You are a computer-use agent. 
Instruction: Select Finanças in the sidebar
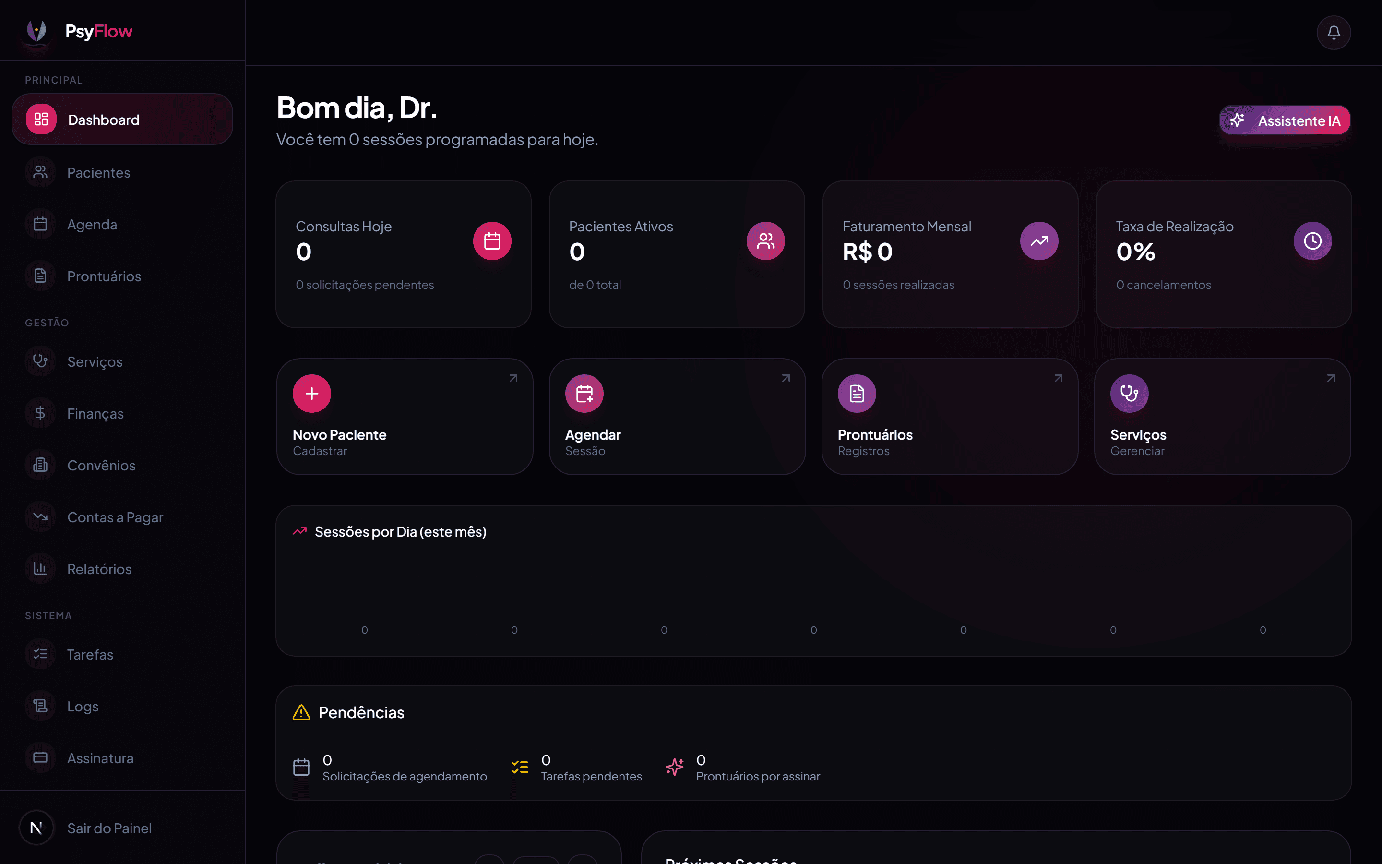pyautogui.click(x=122, y=413)
